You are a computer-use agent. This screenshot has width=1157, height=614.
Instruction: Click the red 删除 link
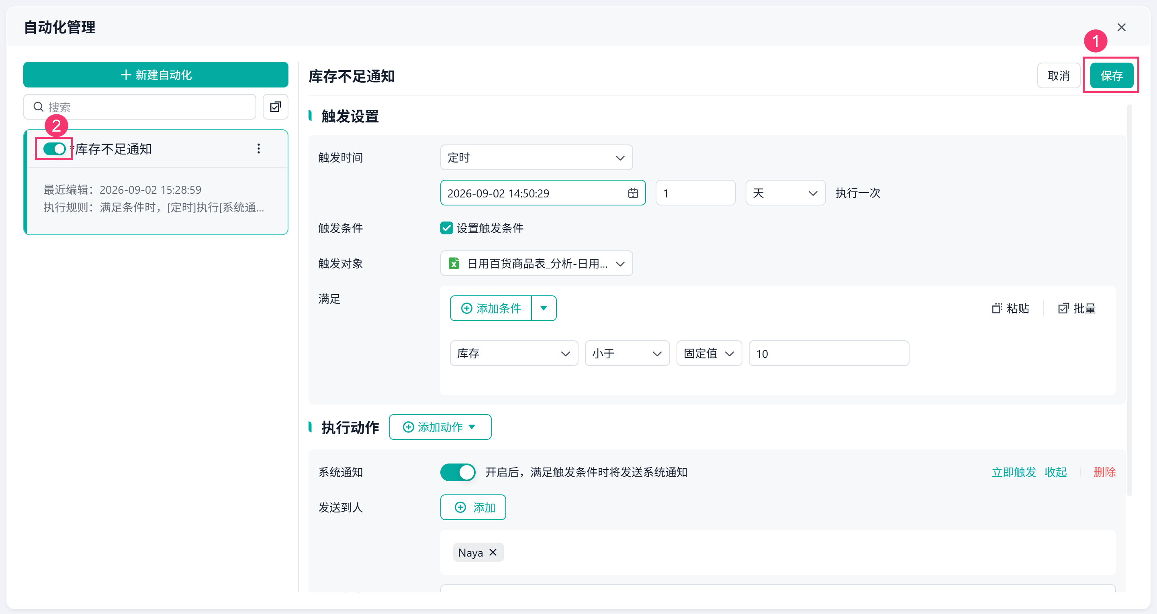[1104, 472]
